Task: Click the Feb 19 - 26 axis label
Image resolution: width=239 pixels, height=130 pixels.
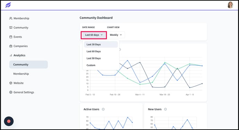Action: click(x=115, y=94)
